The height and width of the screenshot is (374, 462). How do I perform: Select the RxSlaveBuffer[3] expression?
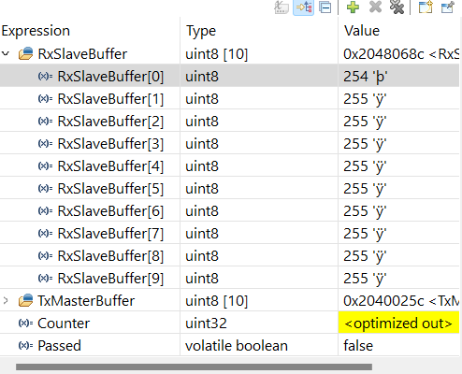[110, 144]
